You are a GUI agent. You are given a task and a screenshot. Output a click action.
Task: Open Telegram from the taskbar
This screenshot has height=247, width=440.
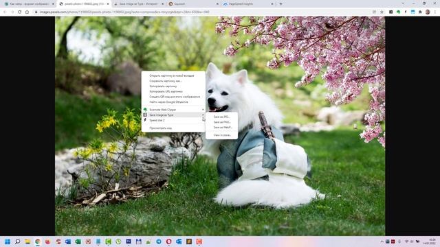click(159, 242)
